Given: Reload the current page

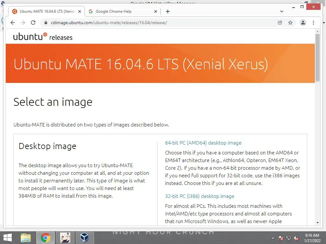Looking at the screenshot, I should 33,23.
